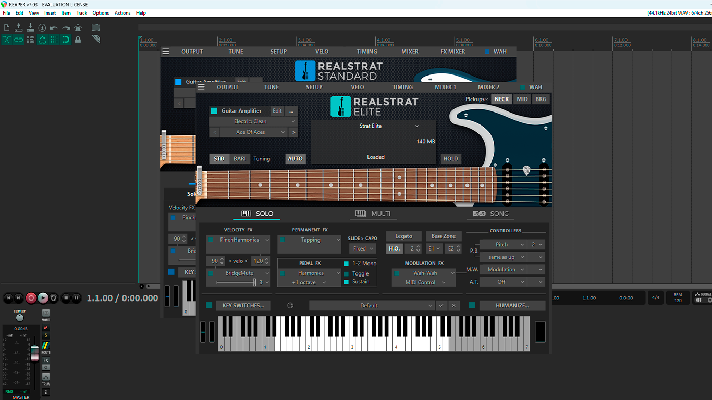Mute the master track

46,328
